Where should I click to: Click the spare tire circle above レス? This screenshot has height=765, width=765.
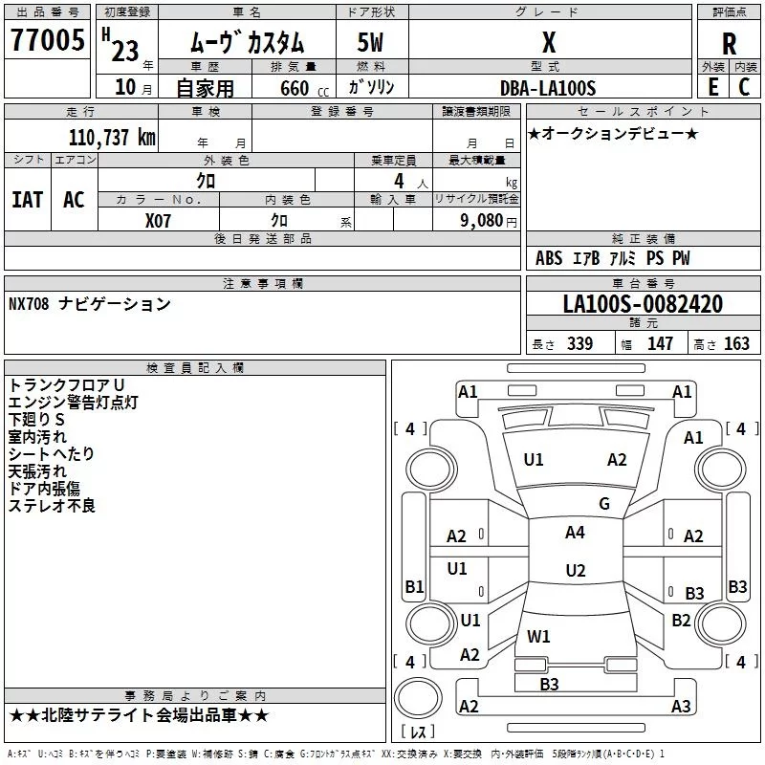(x=418, y=698)
